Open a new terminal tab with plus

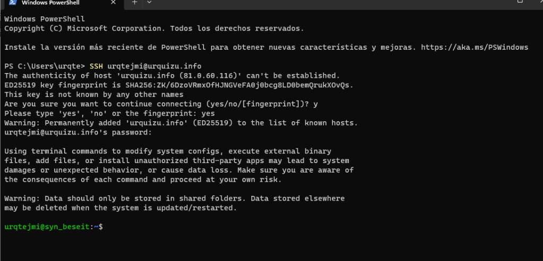pyautogui.click(x=134, y=2)
